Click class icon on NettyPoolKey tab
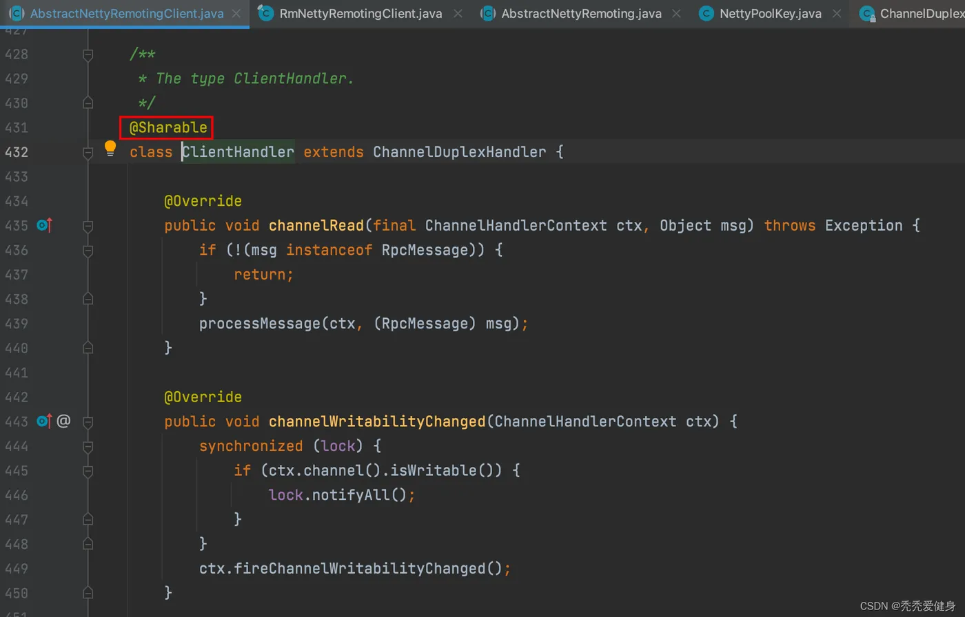The image size is (965, 617). (x=706, y=13)
